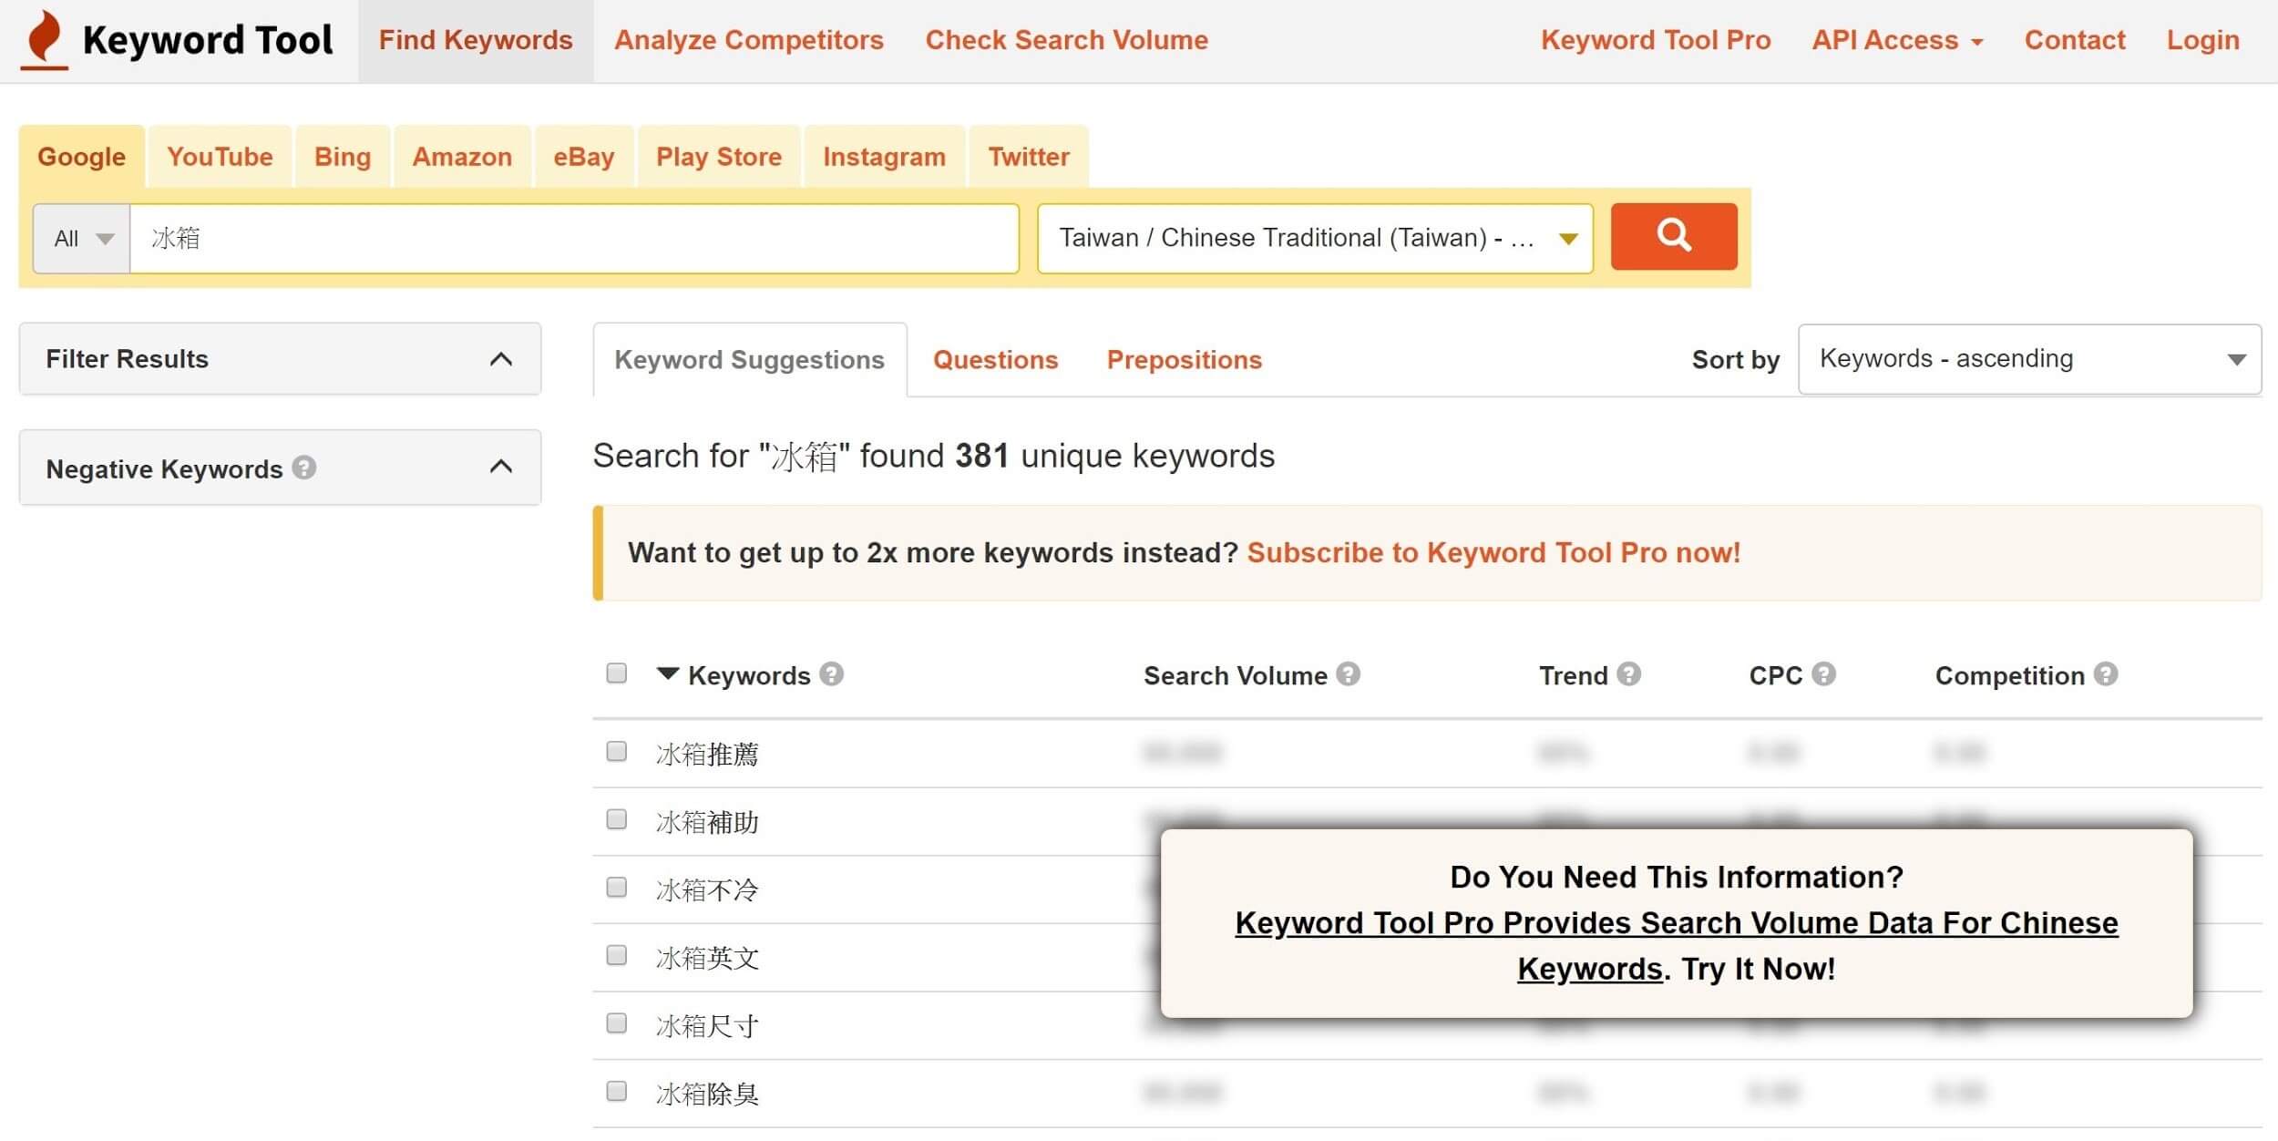This screenshot has height=1141, width=2278.
Task: Switch to the YouTube tab
Action: (x=220, y=157)
